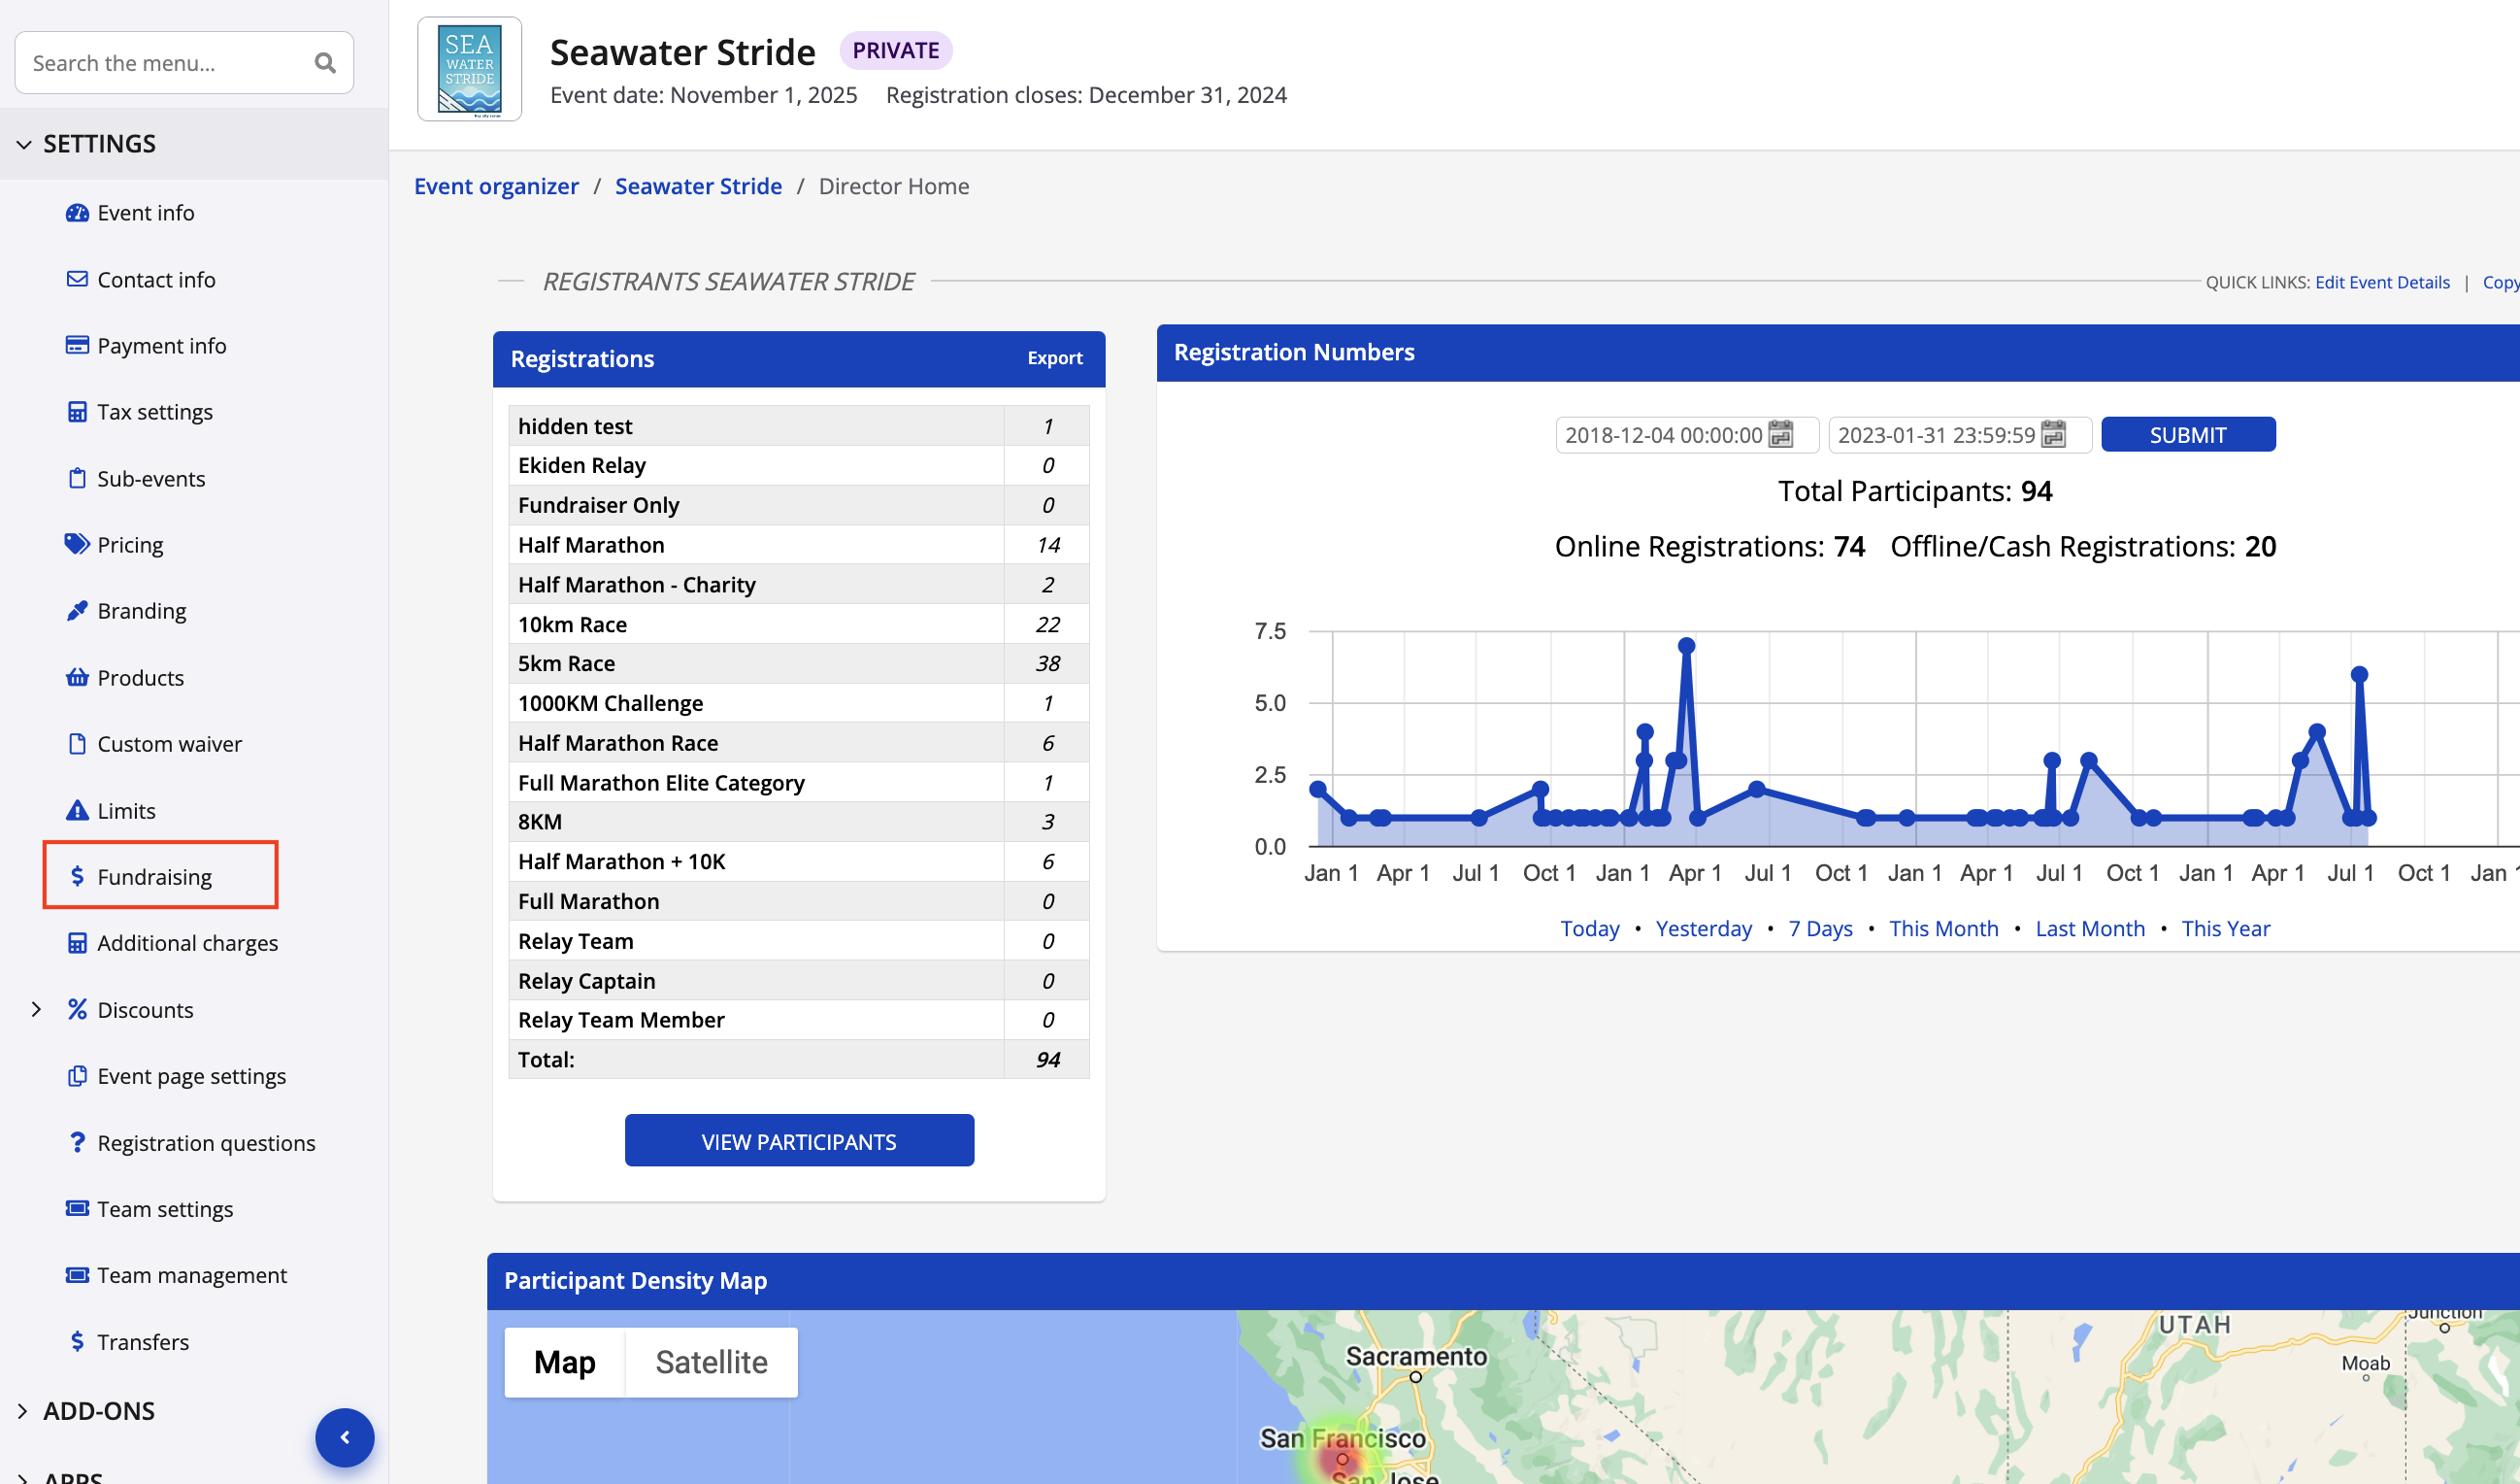Collapse the sidebar with round arrow button

pos(345,1437)
